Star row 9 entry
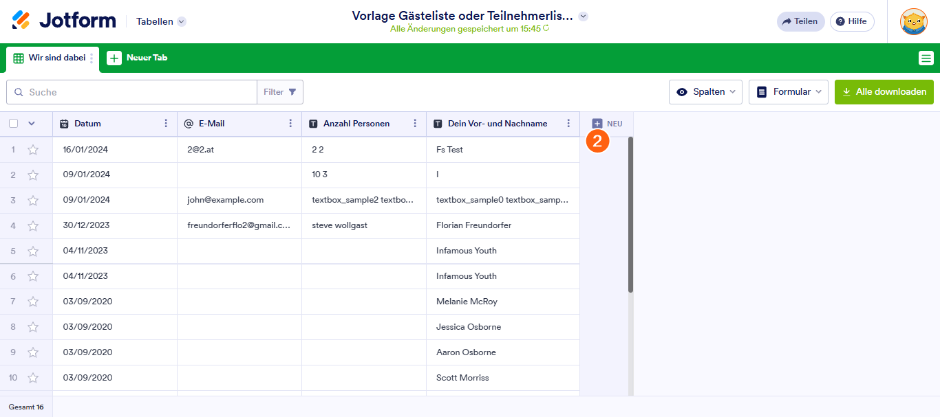 click(x=33, y=353)
